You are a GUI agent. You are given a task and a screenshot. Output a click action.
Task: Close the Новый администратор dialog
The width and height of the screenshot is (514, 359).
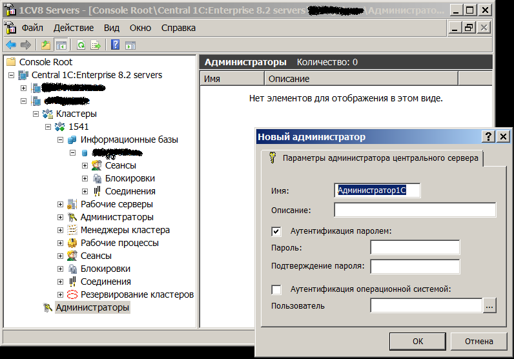coord(503,136)
